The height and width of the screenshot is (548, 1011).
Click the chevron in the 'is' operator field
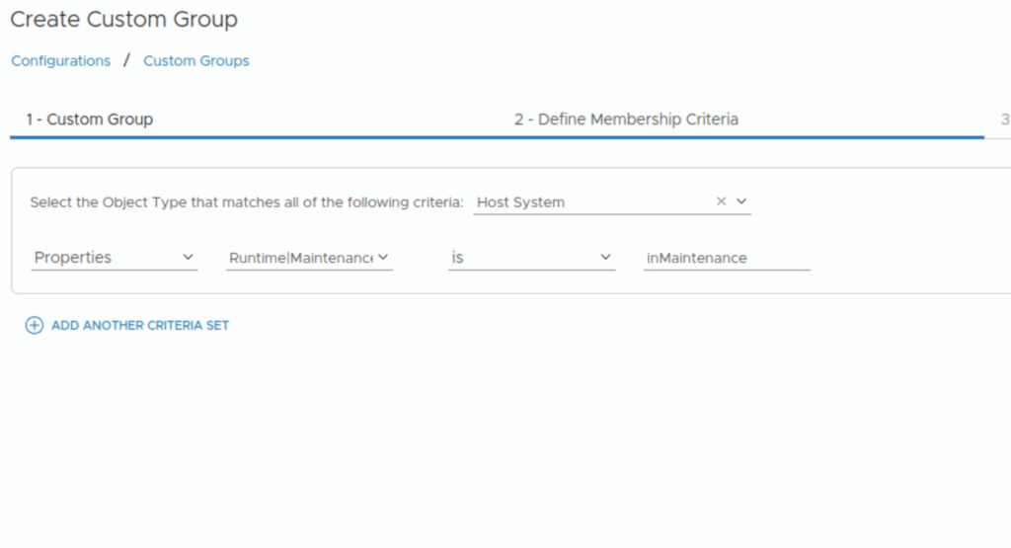pos(605,258)
